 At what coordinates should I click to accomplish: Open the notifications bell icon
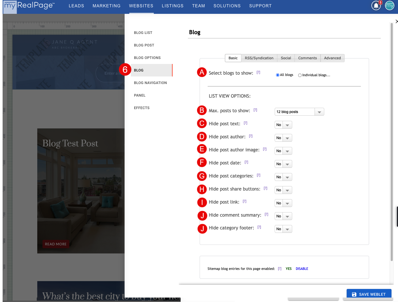coord(376,6)
